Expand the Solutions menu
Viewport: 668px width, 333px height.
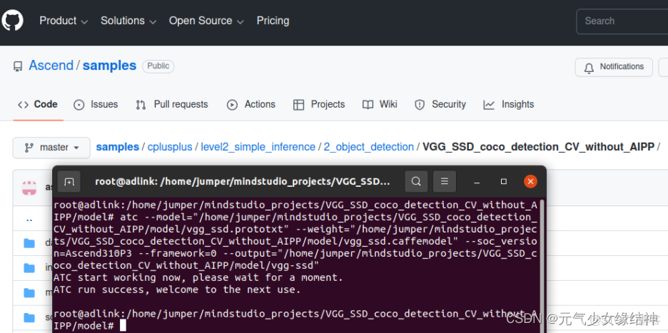128,21
